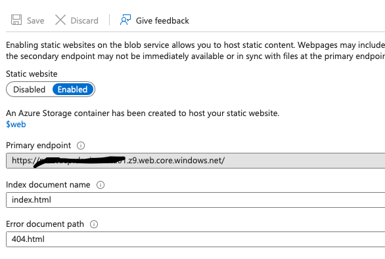Click the Primary endpoint label text

[x=39, y=146]
